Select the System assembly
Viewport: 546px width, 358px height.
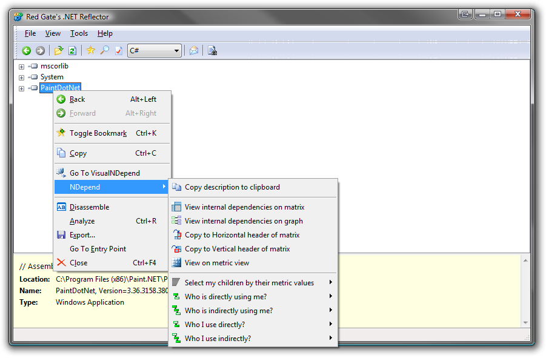pyautogui.click(x=52, y=77)
